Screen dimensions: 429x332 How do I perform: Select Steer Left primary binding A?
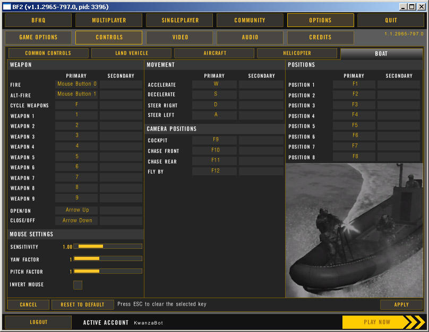coord(214,115)
